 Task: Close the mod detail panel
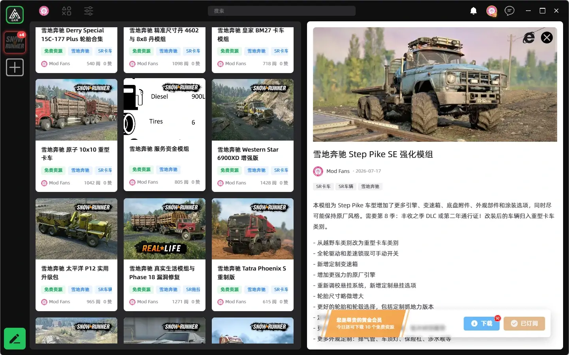(547, 38)
